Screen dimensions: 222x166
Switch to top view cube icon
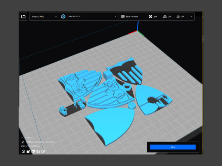point(33,152)
